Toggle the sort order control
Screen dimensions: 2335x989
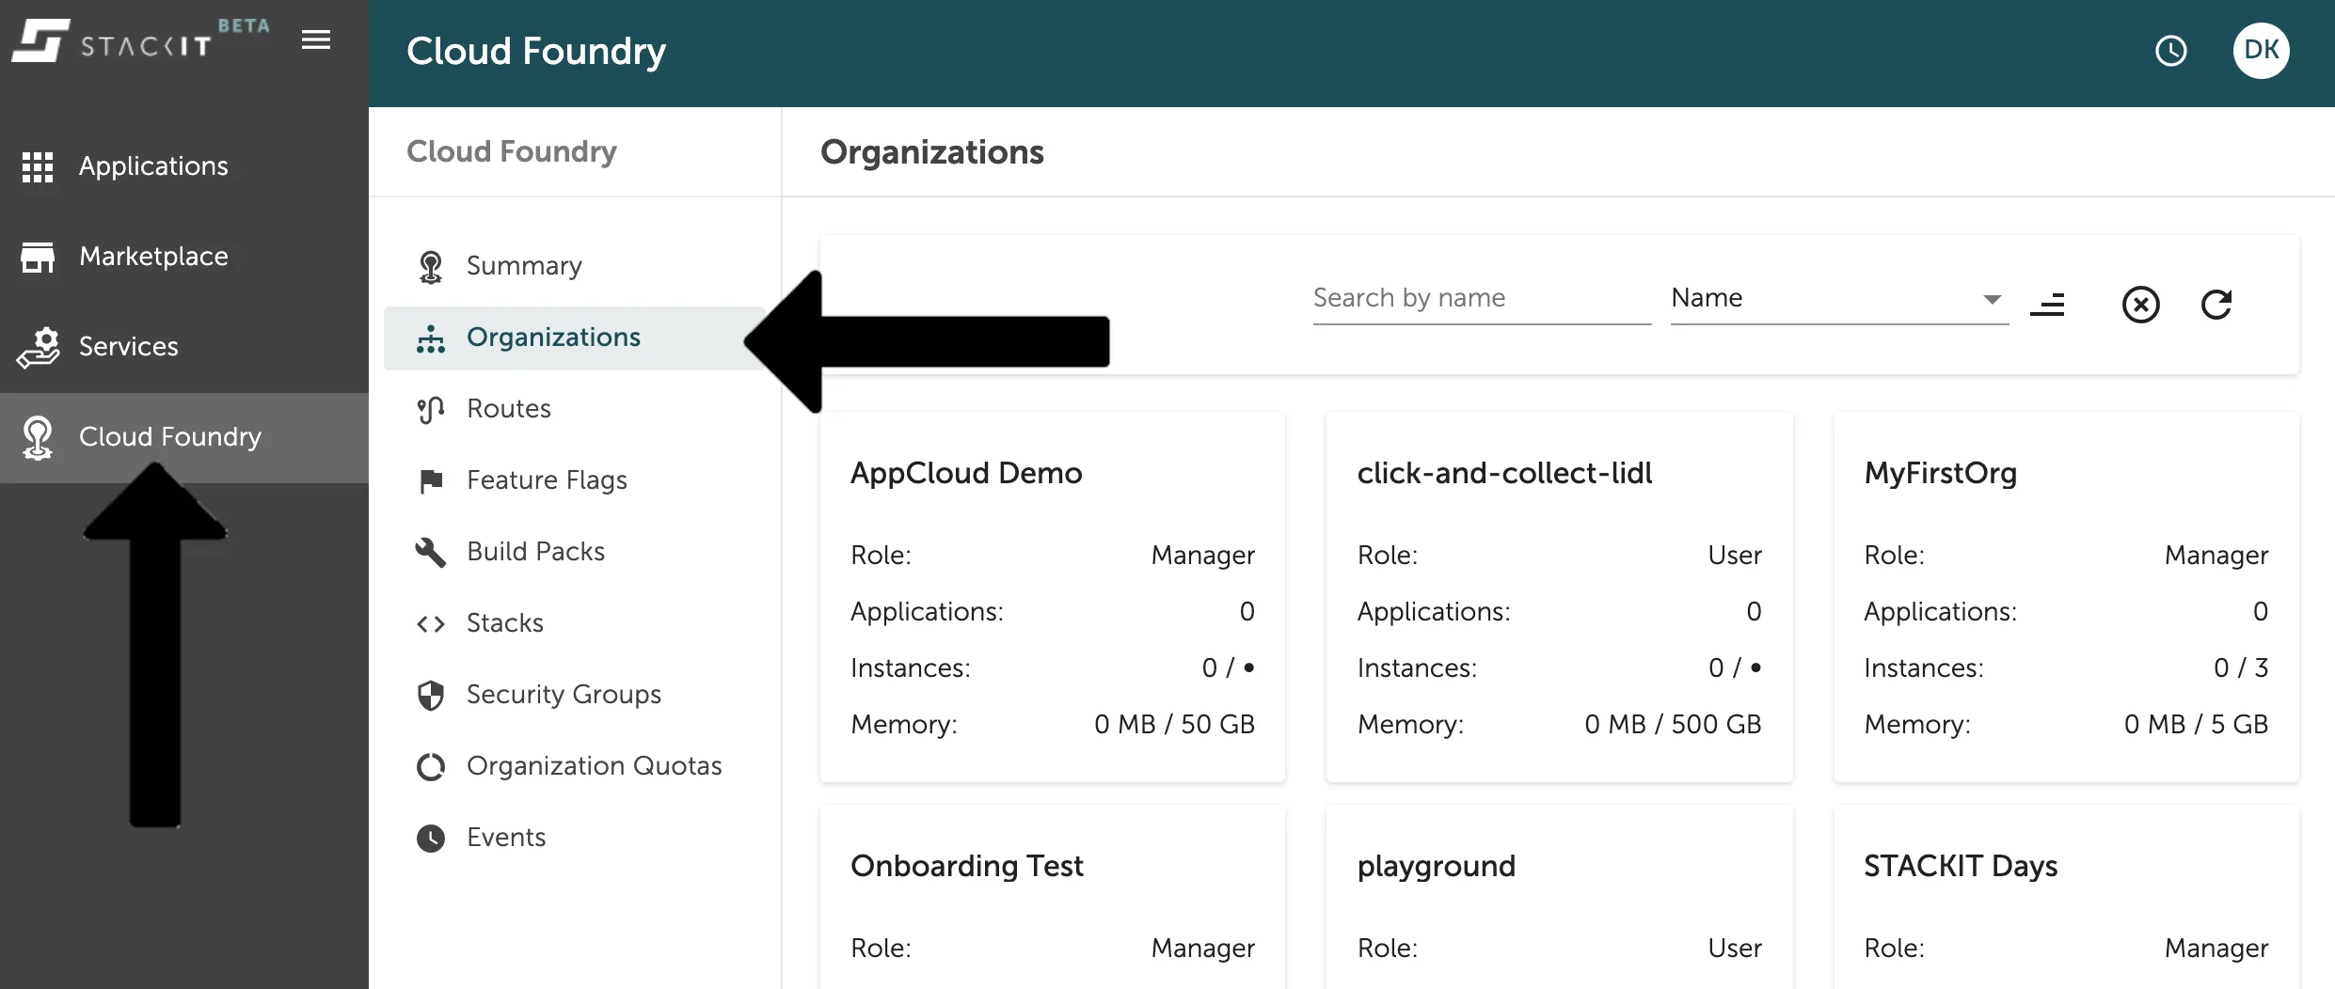click(x=2049, y=305)
